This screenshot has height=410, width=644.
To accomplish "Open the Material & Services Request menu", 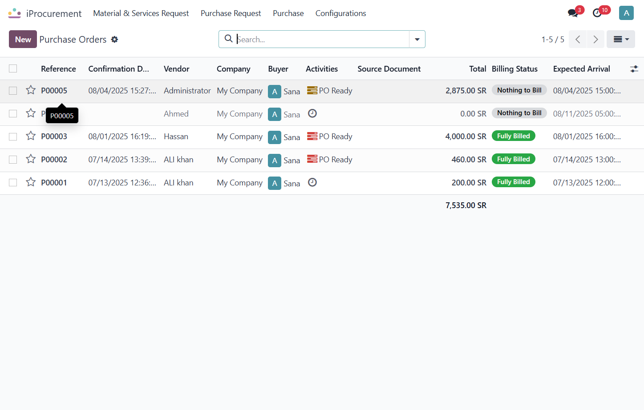I will click(141, 13).
